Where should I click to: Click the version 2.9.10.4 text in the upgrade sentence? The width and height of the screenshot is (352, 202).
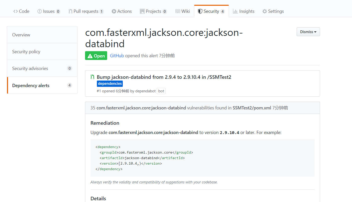(x=229, y=132)
